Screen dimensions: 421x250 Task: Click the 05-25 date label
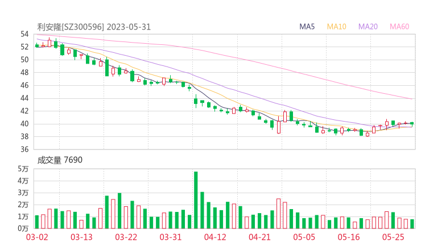(393, 237)
